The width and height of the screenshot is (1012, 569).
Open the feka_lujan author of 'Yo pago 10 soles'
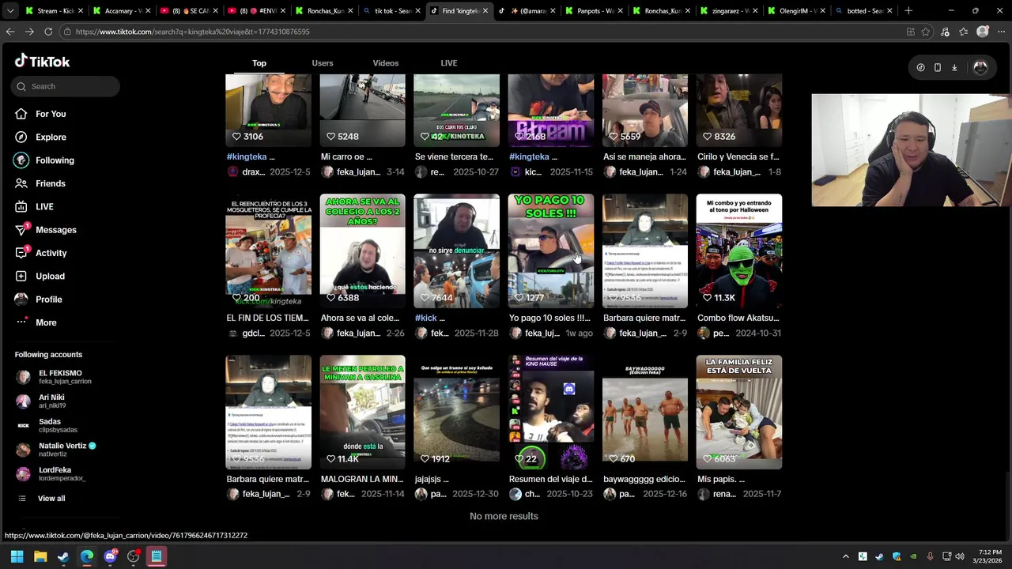tap(542, 333)
